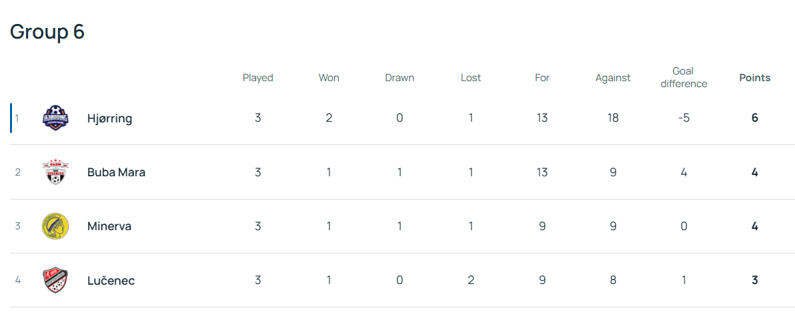Click Lučenec's points value of 3
Screen dimensions: 795x312
click(754, 281)
